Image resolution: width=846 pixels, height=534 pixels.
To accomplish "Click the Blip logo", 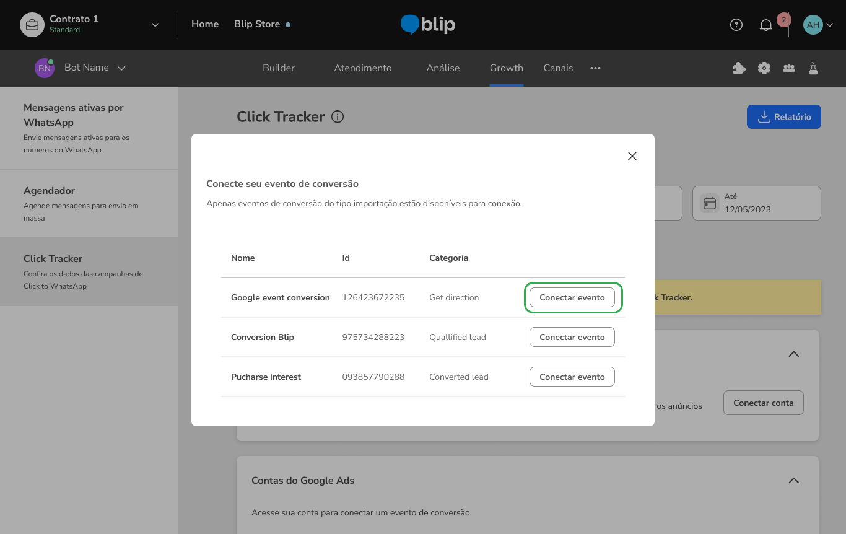I will point(428,25).
